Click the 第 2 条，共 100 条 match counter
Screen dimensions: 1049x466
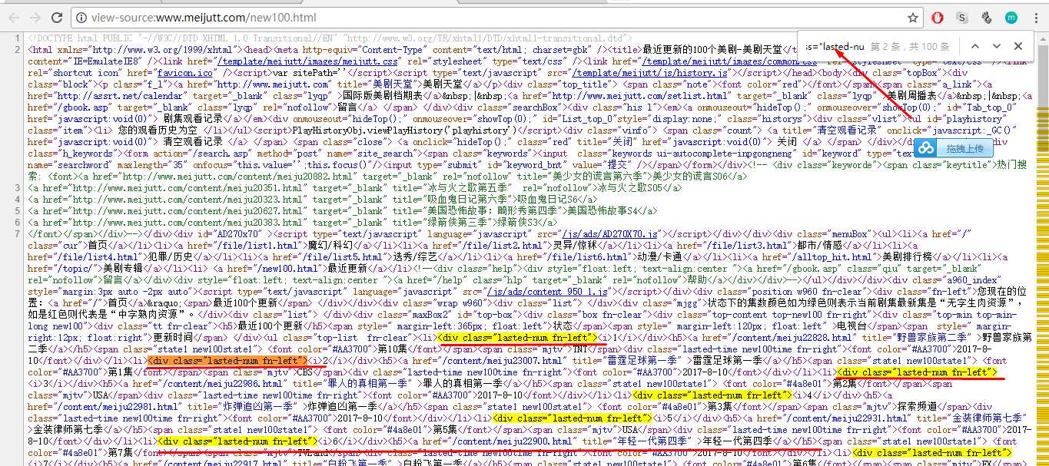(x=911, y=47)
